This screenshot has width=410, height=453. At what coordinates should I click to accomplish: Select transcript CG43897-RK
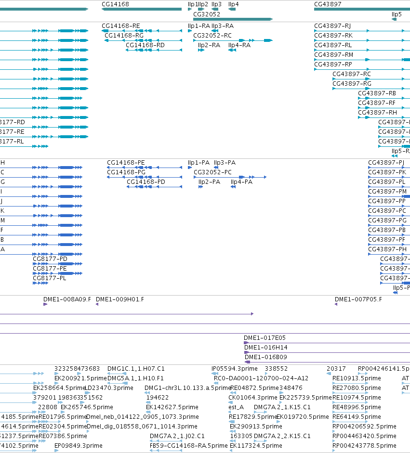click(362, 40)
